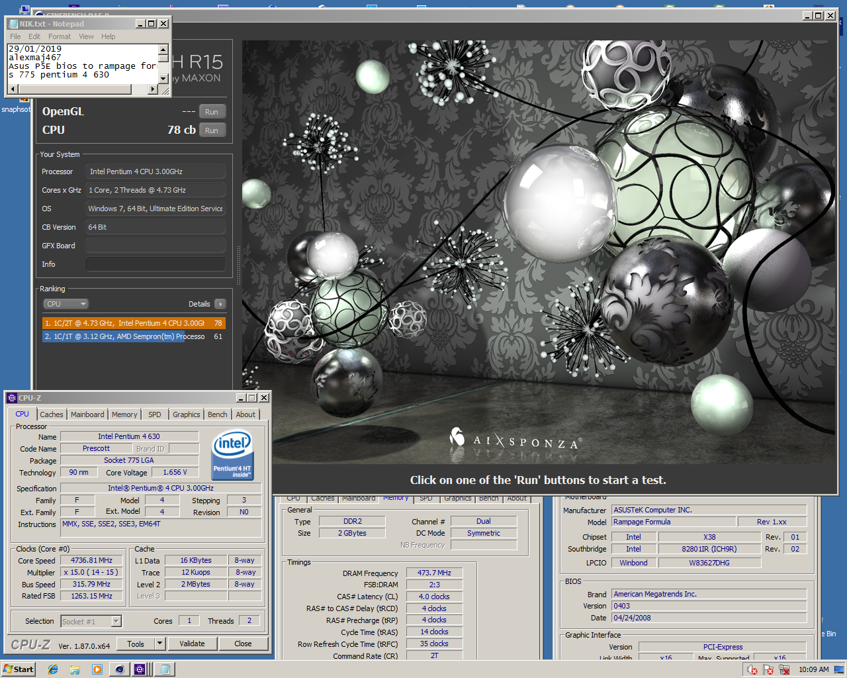
Task: Open Notepad View menu
Action: pyautogui.click(x=86, y=36)
